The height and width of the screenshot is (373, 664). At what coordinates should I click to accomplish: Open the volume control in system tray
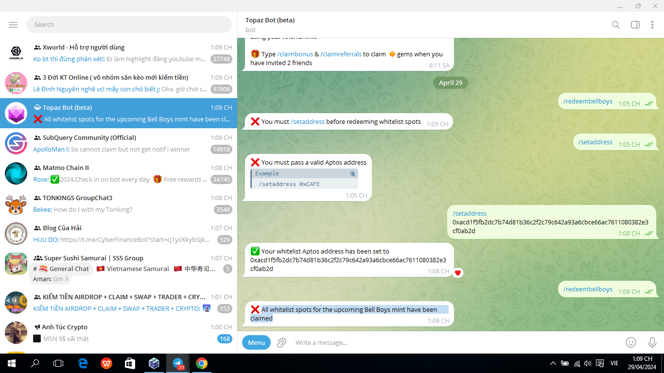coord(588,363)
